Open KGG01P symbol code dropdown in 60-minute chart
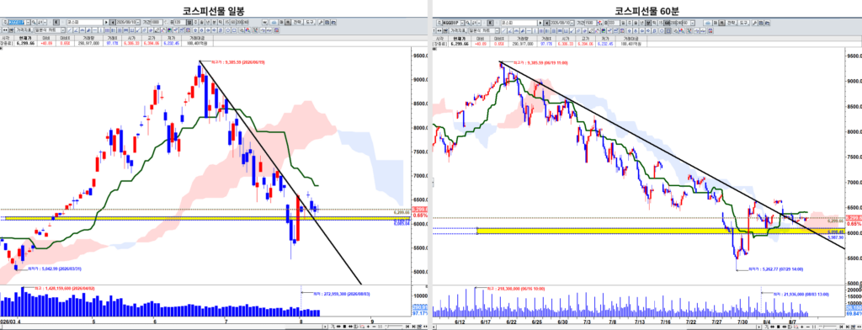 point(463,23)
